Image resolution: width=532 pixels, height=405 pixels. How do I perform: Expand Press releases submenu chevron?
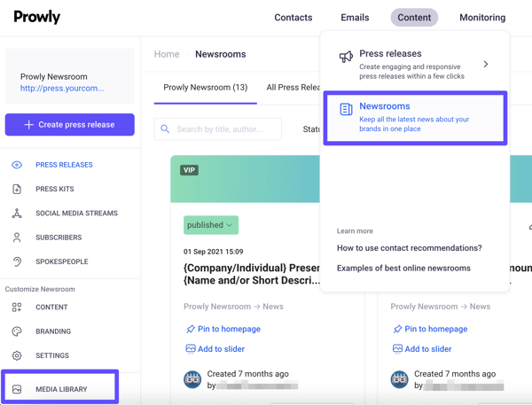(486, 64)
